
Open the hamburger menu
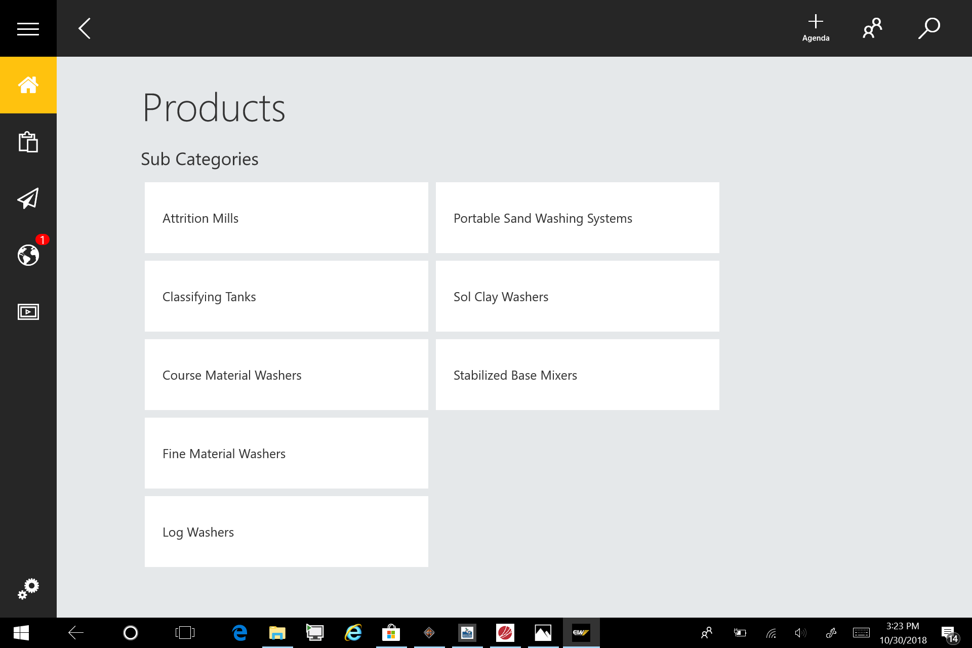(x=28, y=29)
